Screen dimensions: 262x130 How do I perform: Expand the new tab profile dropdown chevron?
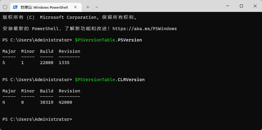pos(97,7)
